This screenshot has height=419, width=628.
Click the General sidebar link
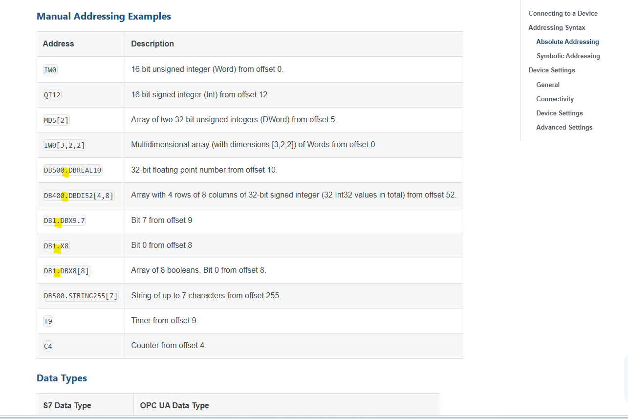point(548,85)
